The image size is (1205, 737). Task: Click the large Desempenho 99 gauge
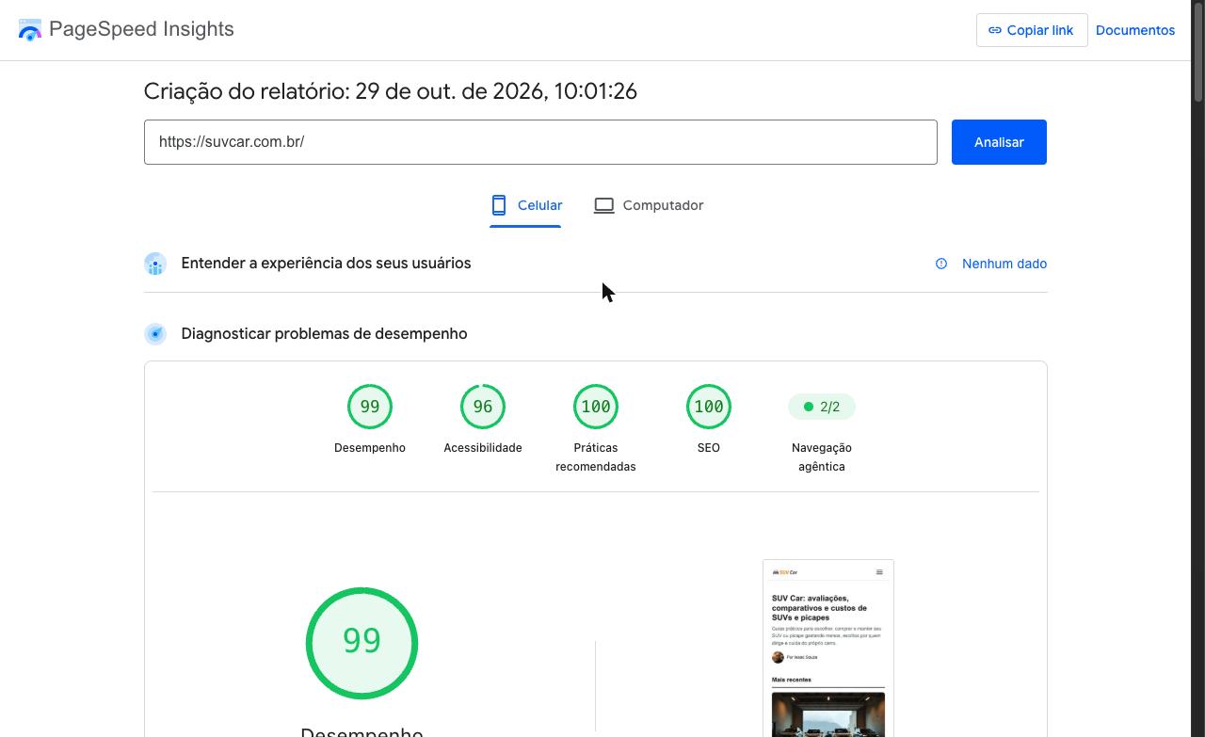click(x=361, y=643)
